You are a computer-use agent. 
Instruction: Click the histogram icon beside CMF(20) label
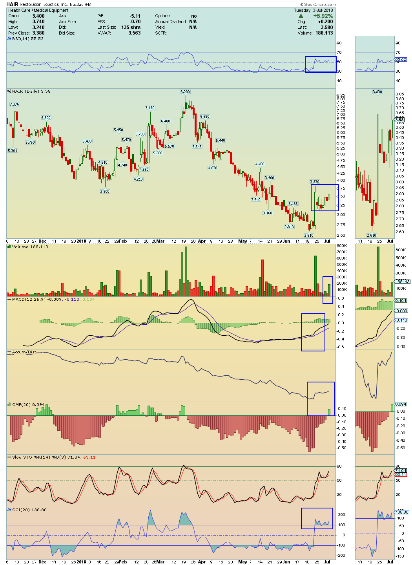[9, 404]
